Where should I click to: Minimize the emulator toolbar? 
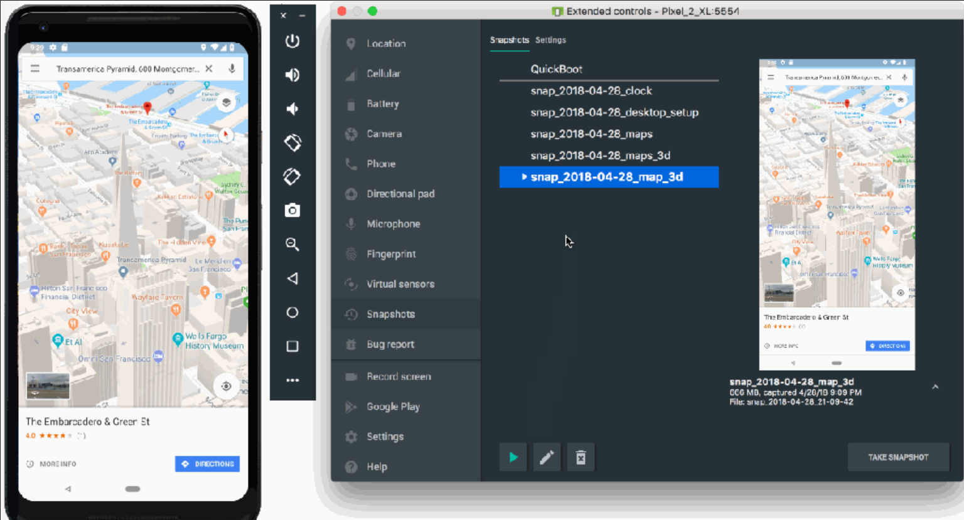tap(303, 15)
